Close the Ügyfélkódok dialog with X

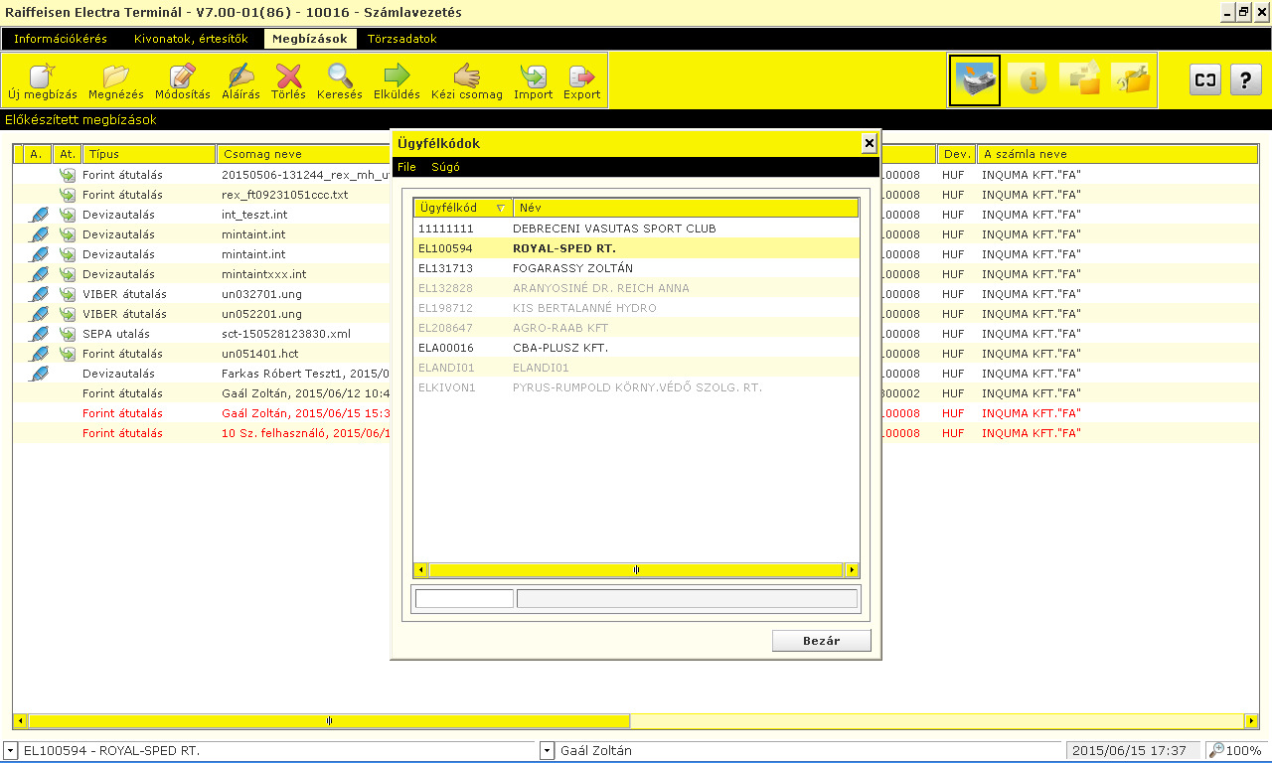870,144
